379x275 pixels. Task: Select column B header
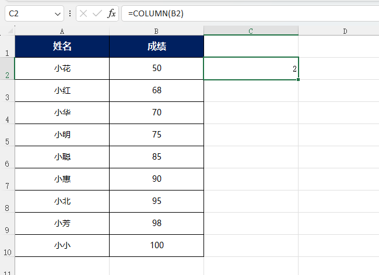pyautogui.click(x=156, y=31)
